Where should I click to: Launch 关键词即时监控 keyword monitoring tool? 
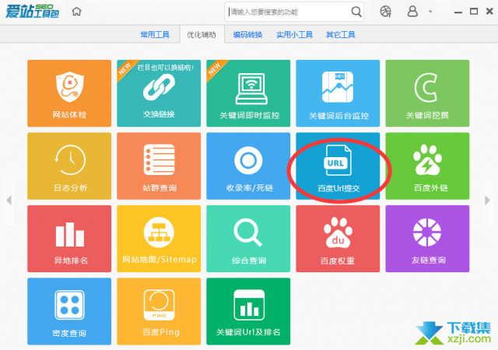(248, 93)
